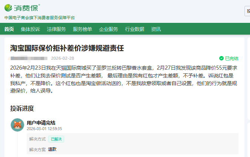Click the green 消费保 leaf logo icon
This screenshot has width=250, height=157.
tap(9, 7)
